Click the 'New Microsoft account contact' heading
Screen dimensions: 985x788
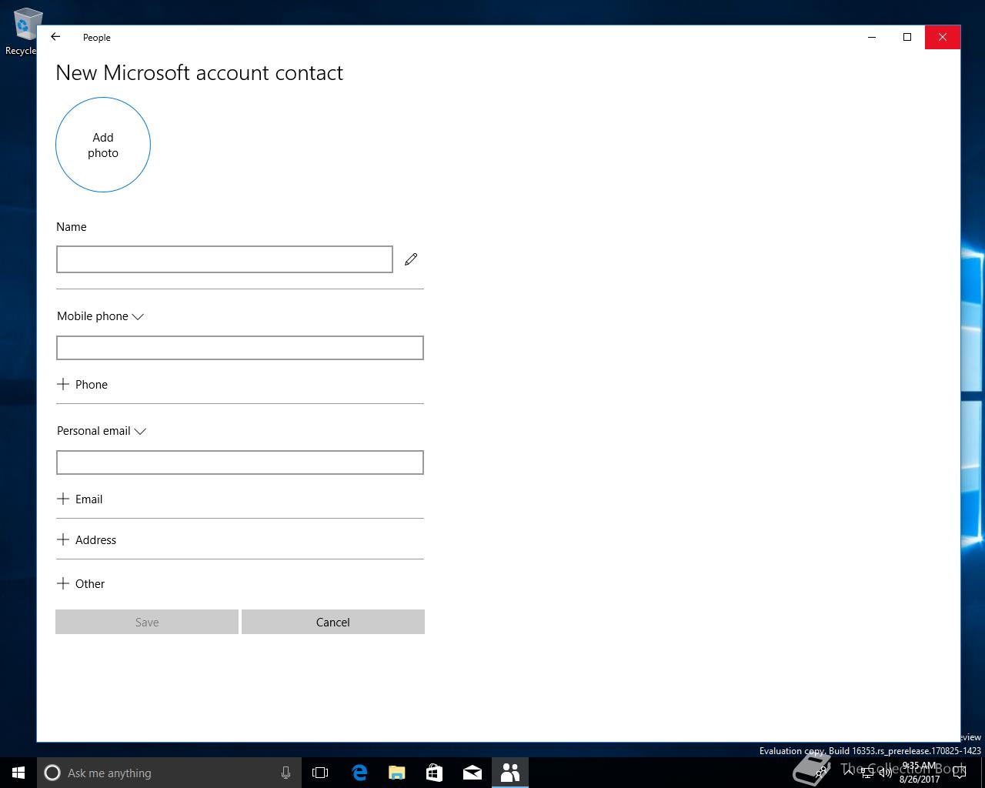[199, 73]
